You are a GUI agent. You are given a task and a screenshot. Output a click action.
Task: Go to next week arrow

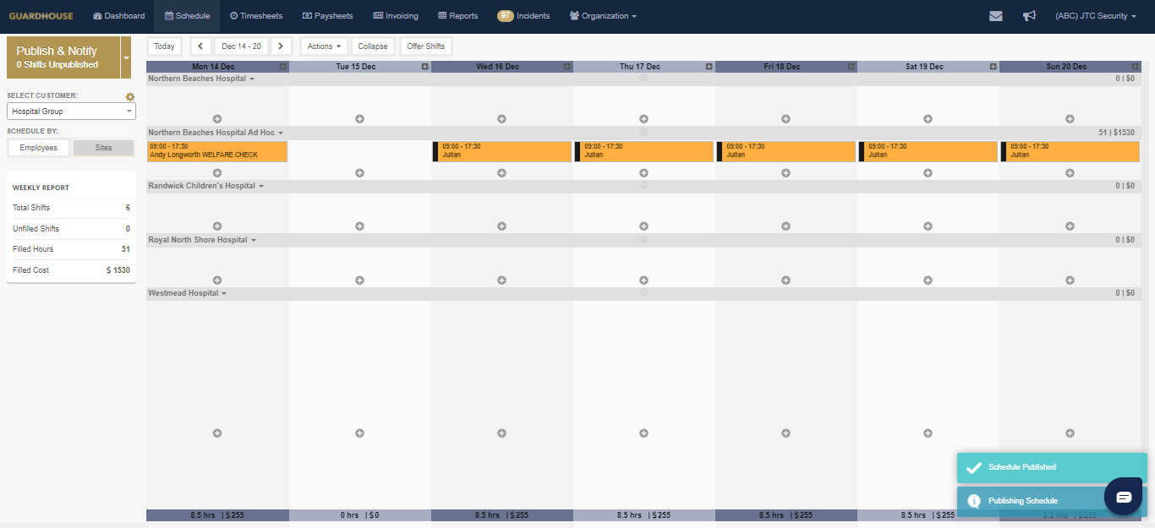(282, 46)
